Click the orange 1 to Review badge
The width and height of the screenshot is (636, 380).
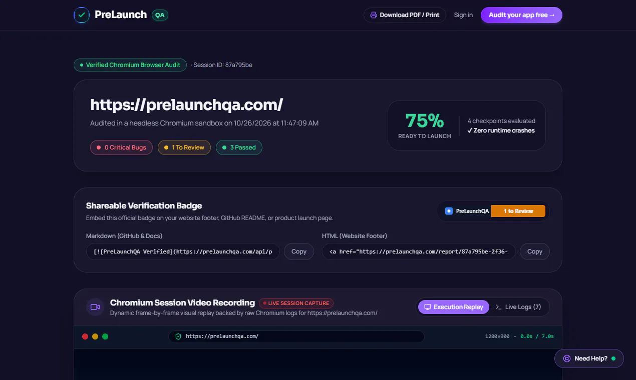(x=518, y=211)
